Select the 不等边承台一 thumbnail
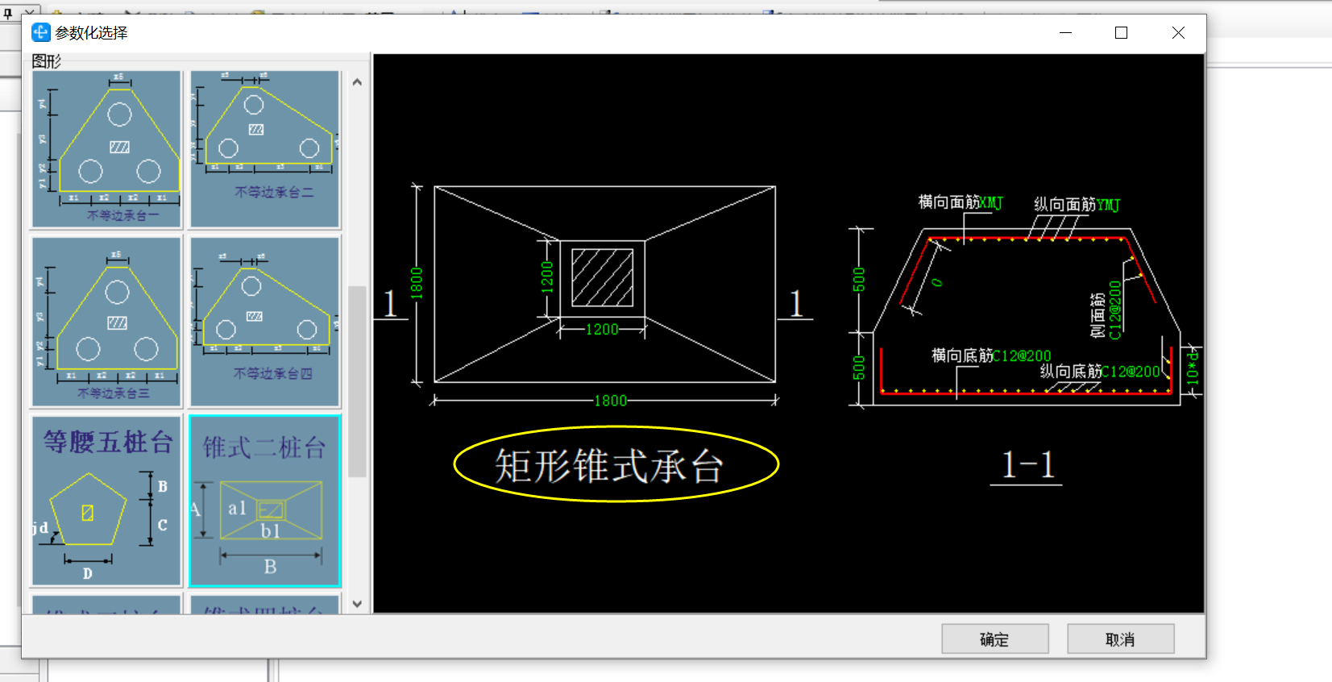Image resolution: width=1332 pixels, height=682 pixels. click(x=106, y=149)
